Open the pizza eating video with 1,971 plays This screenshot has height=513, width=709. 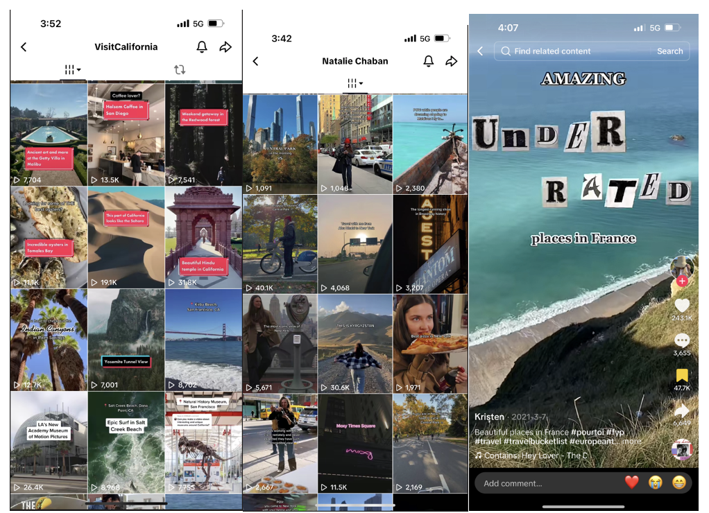(430, 344)
